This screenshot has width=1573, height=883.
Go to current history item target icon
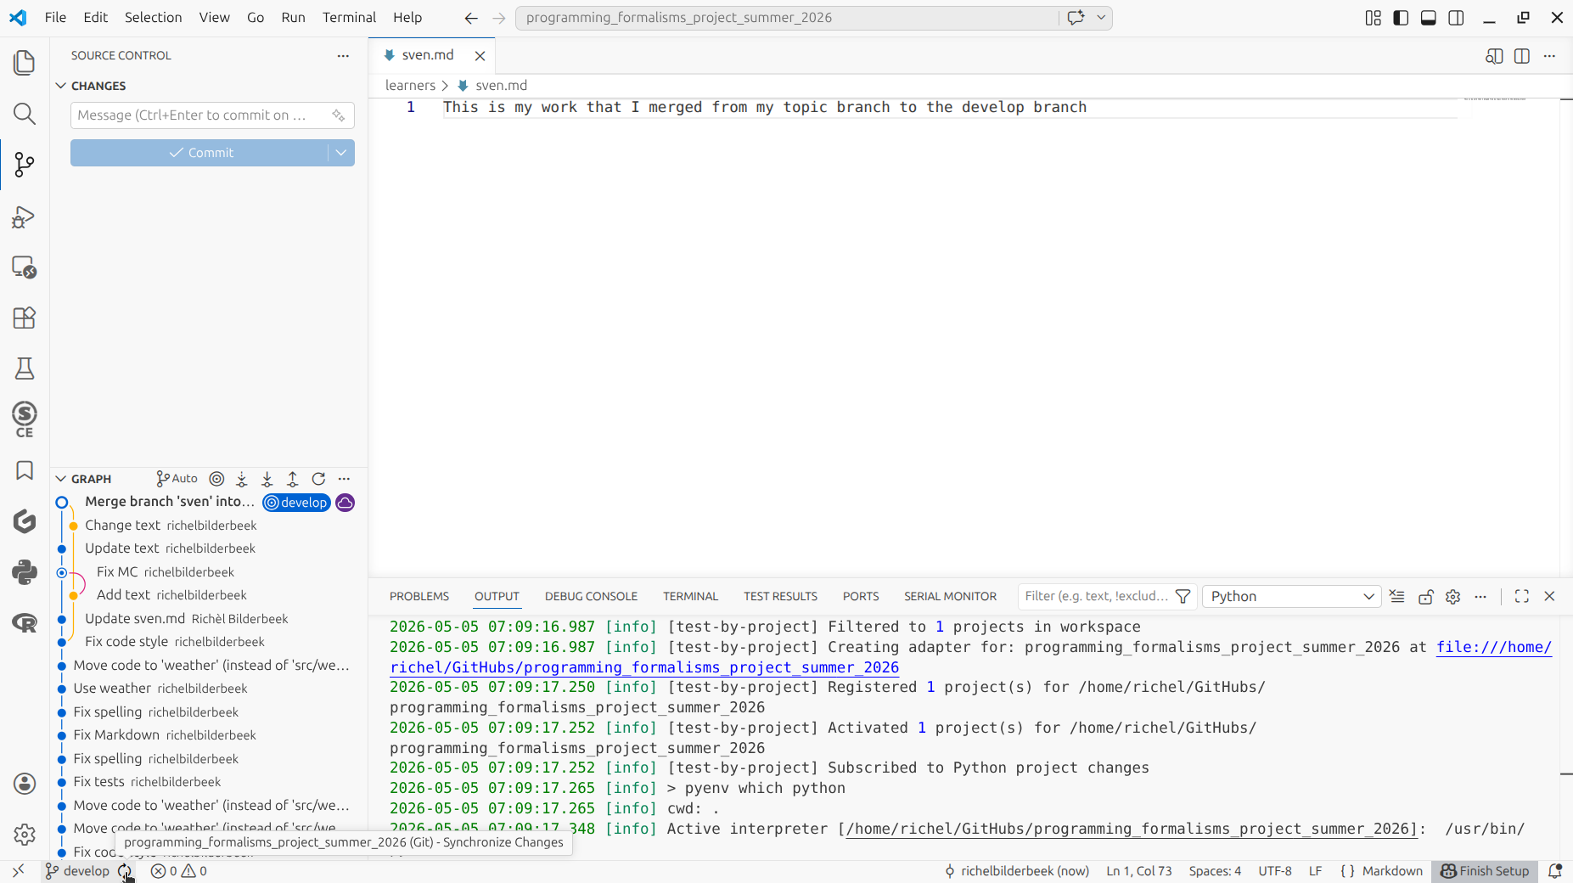(216, 479)
